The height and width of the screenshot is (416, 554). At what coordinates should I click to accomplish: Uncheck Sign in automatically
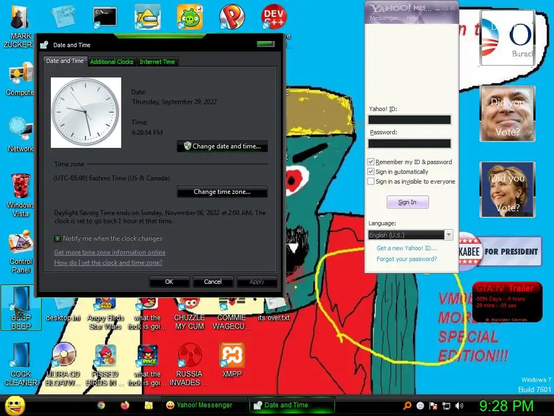[371, 172]
